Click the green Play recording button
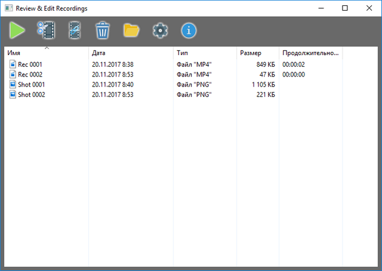This screenshot has width=382, height=271. (17, 30)
